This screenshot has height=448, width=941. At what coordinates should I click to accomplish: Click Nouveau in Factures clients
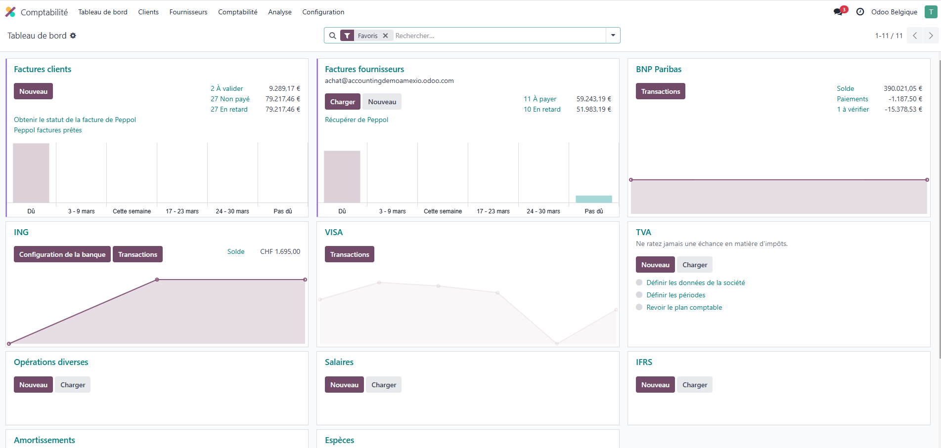click(x=33, y=91)
